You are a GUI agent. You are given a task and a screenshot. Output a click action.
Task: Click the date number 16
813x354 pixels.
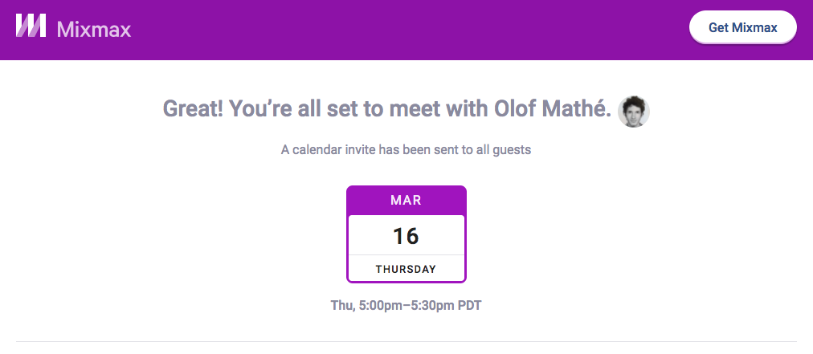406,236
